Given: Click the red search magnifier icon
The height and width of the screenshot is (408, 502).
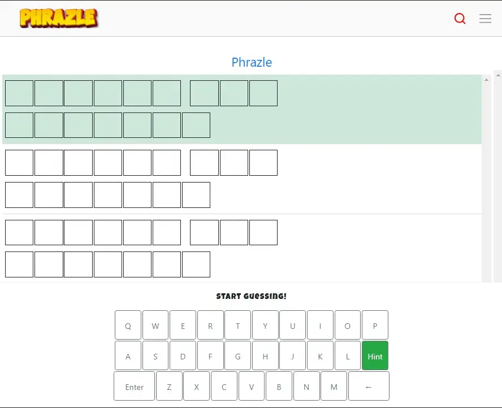Looking at the screenshot, I should point(460,19).
